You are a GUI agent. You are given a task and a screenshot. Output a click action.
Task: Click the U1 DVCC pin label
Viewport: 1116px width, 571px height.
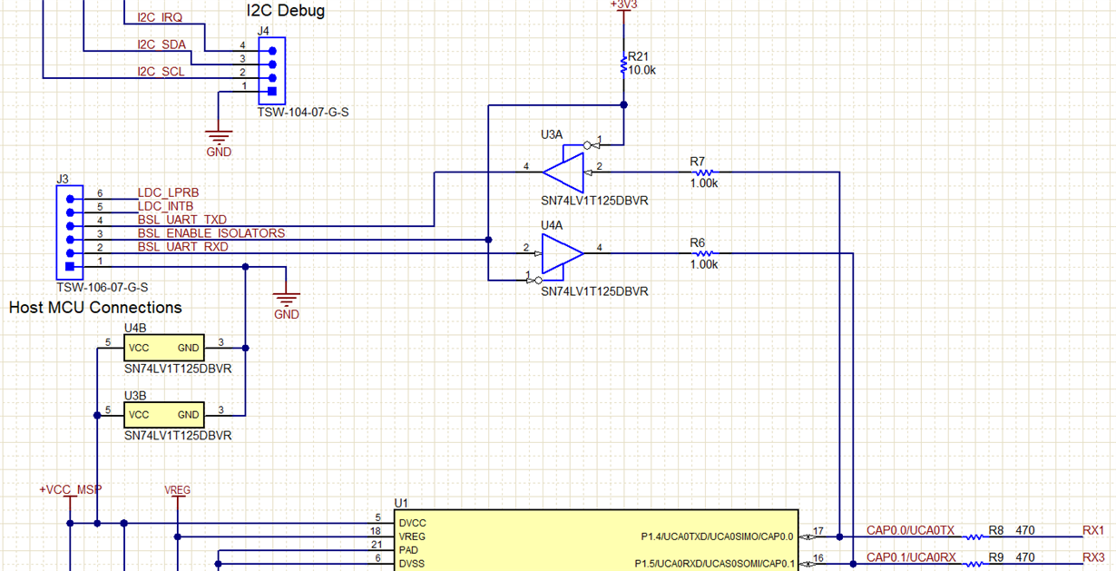[x=412, y=524]
